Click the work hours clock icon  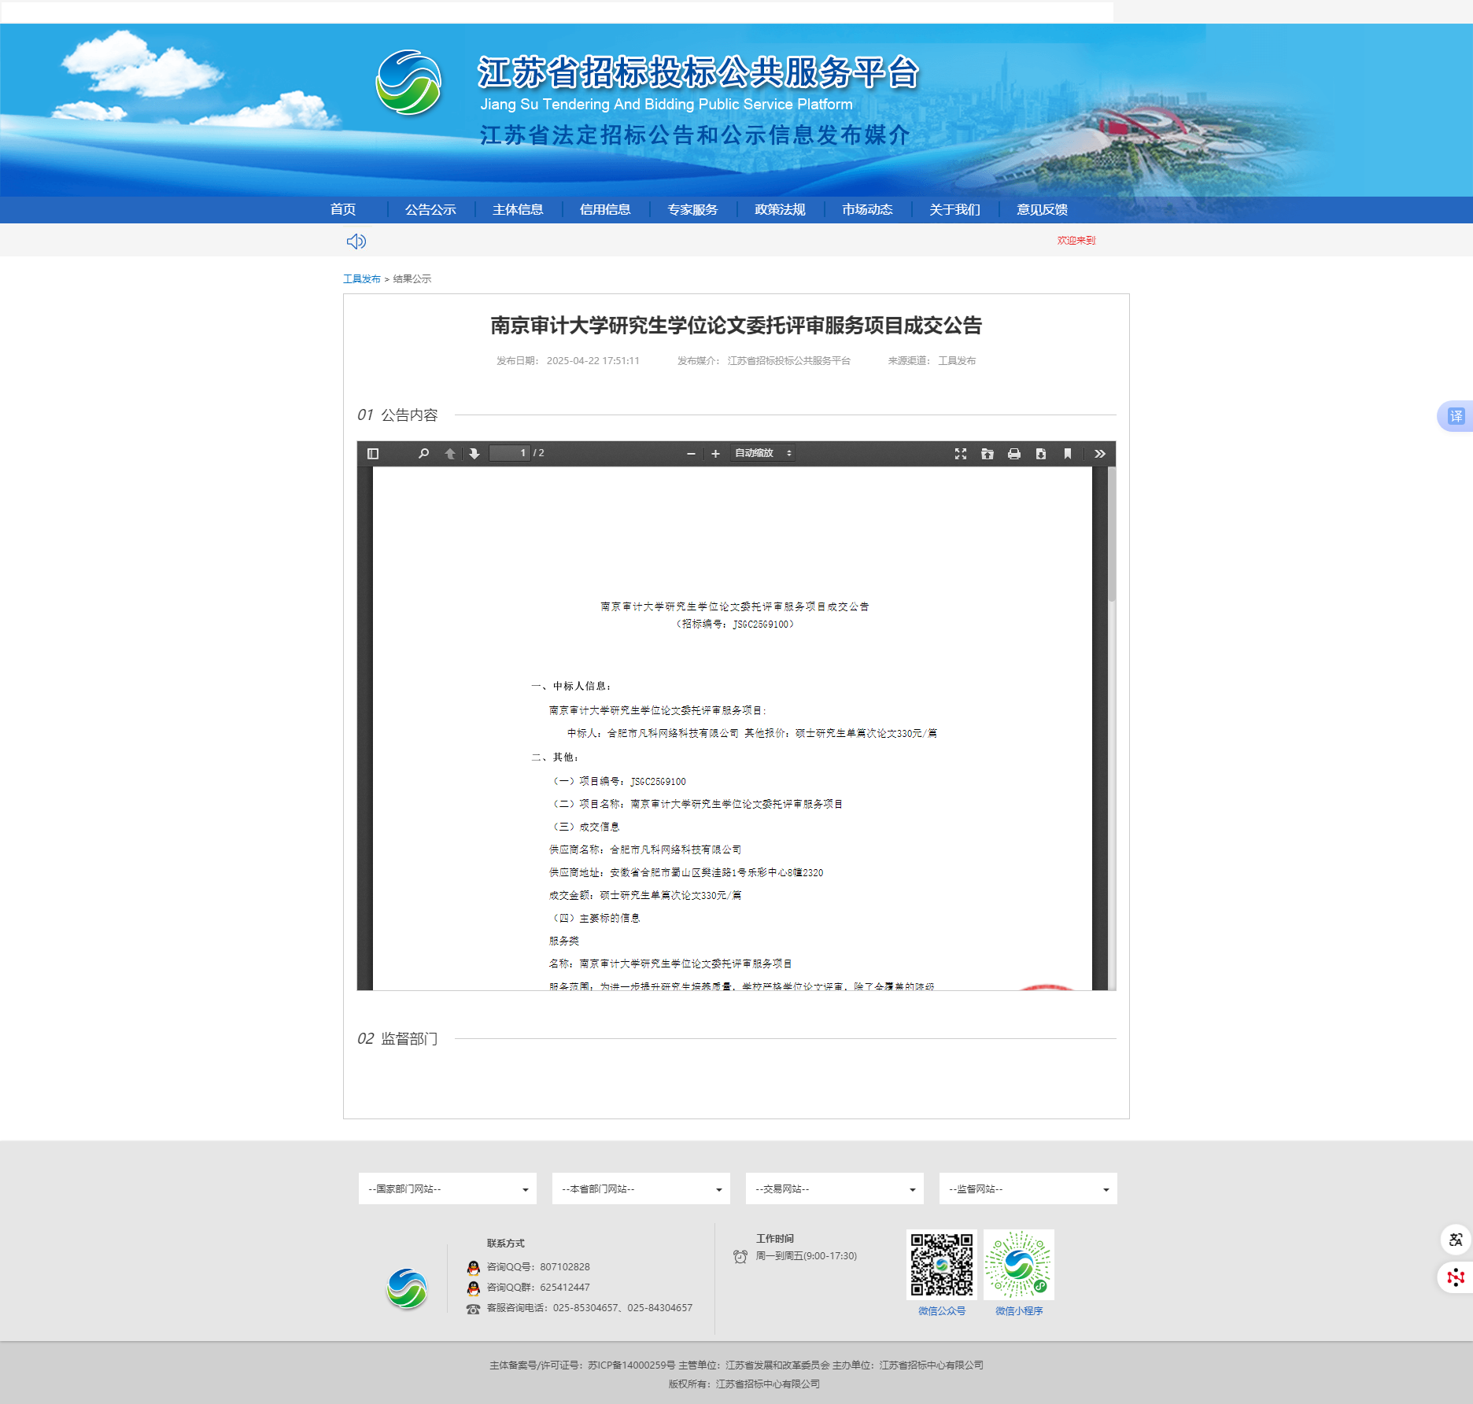click(740, 1256)
